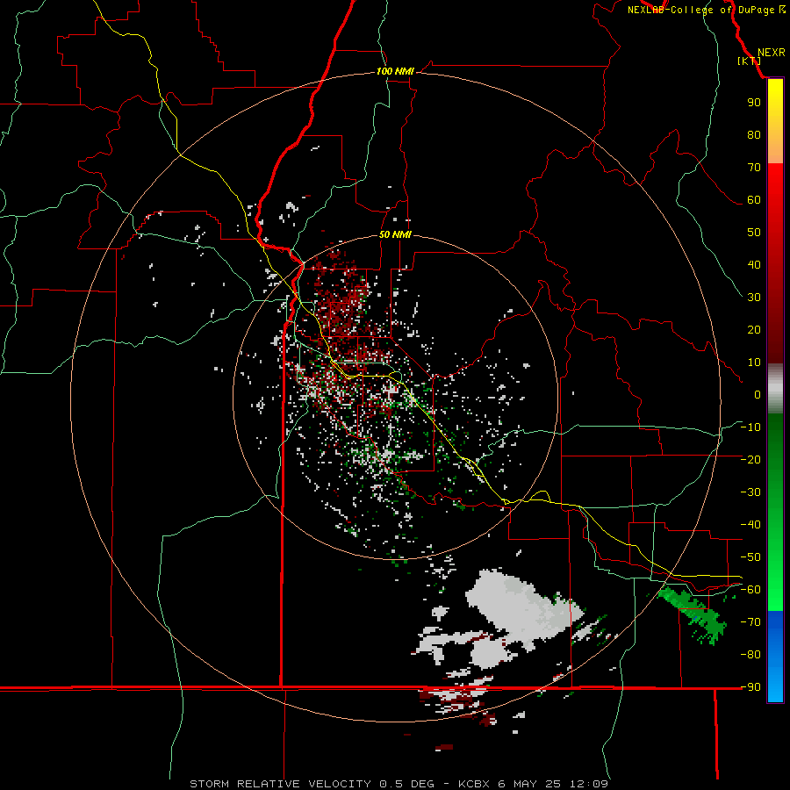
Task: Click the NEXLAB-College of DuPage credit text
Action: [707, 10]
